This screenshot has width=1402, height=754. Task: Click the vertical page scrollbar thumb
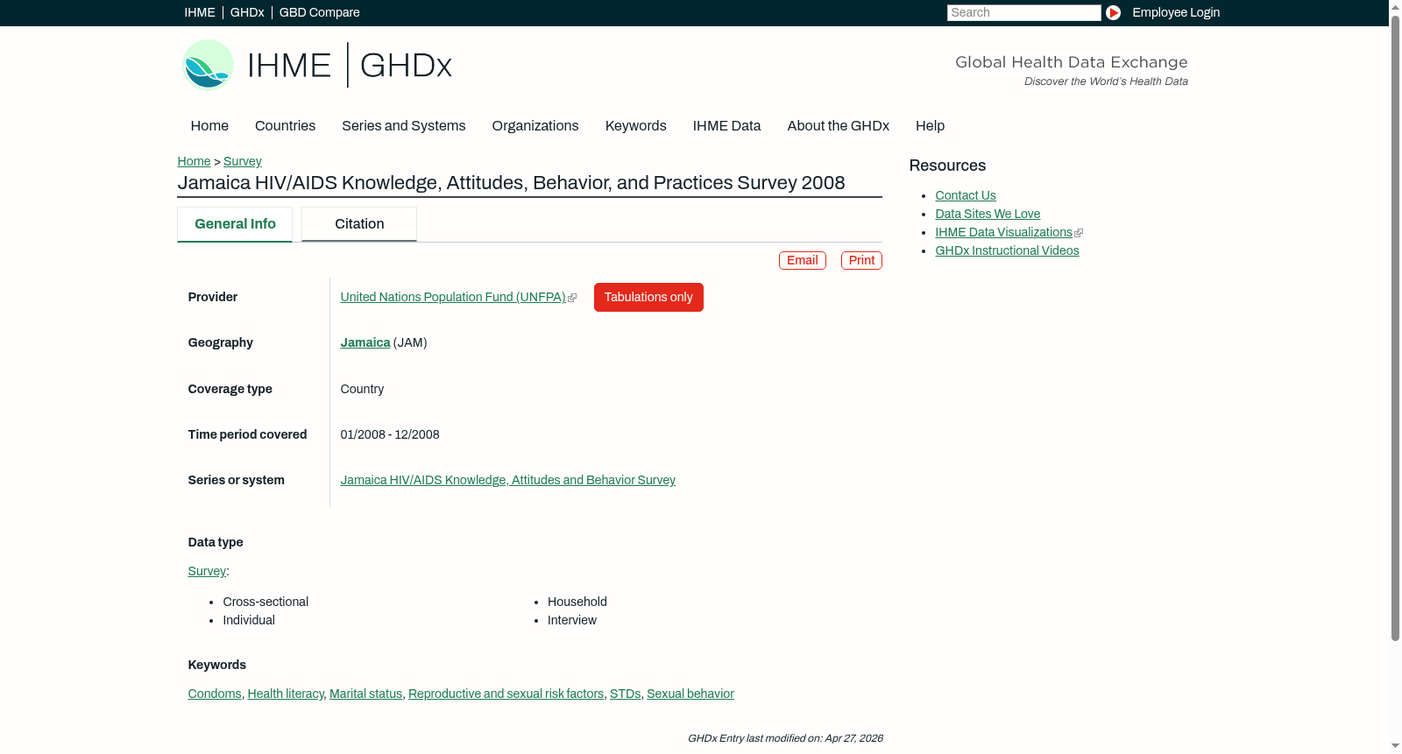[x=1395, y=328]
